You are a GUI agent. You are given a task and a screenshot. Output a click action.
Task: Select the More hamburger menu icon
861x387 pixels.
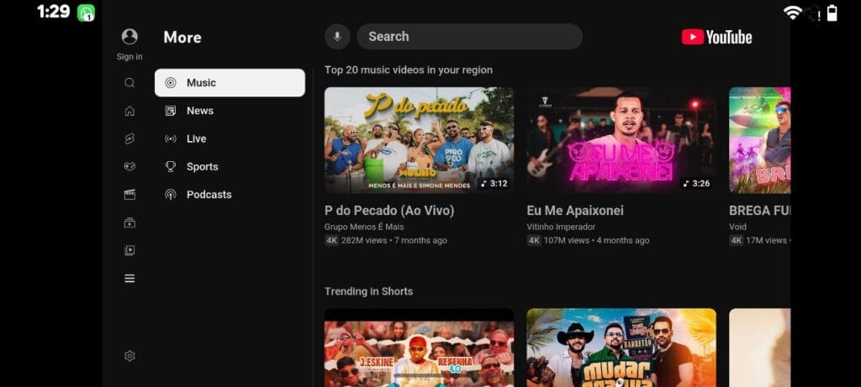(129, 279)
